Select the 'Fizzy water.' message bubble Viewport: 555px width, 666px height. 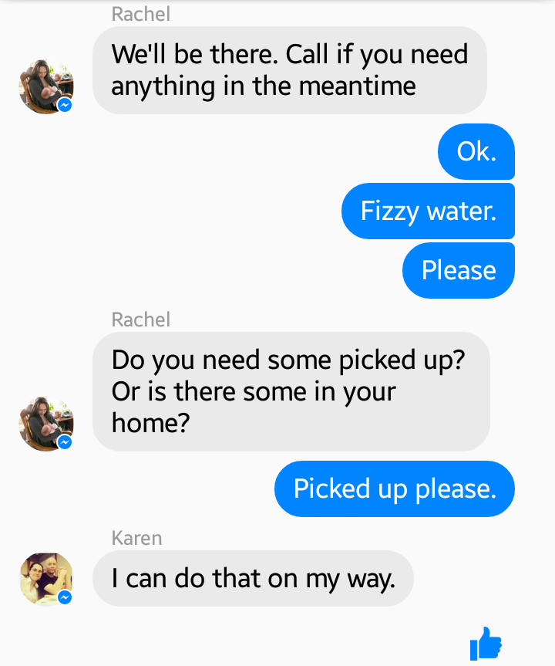point(428,211)
